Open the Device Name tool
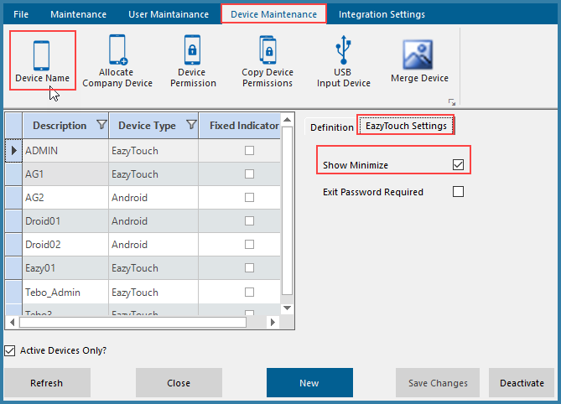The image size is (561, 404). click(x=42, y=60)
